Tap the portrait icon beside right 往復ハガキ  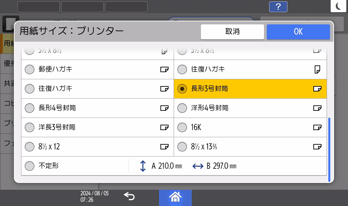pyautogui.click(x=317, y=70)
